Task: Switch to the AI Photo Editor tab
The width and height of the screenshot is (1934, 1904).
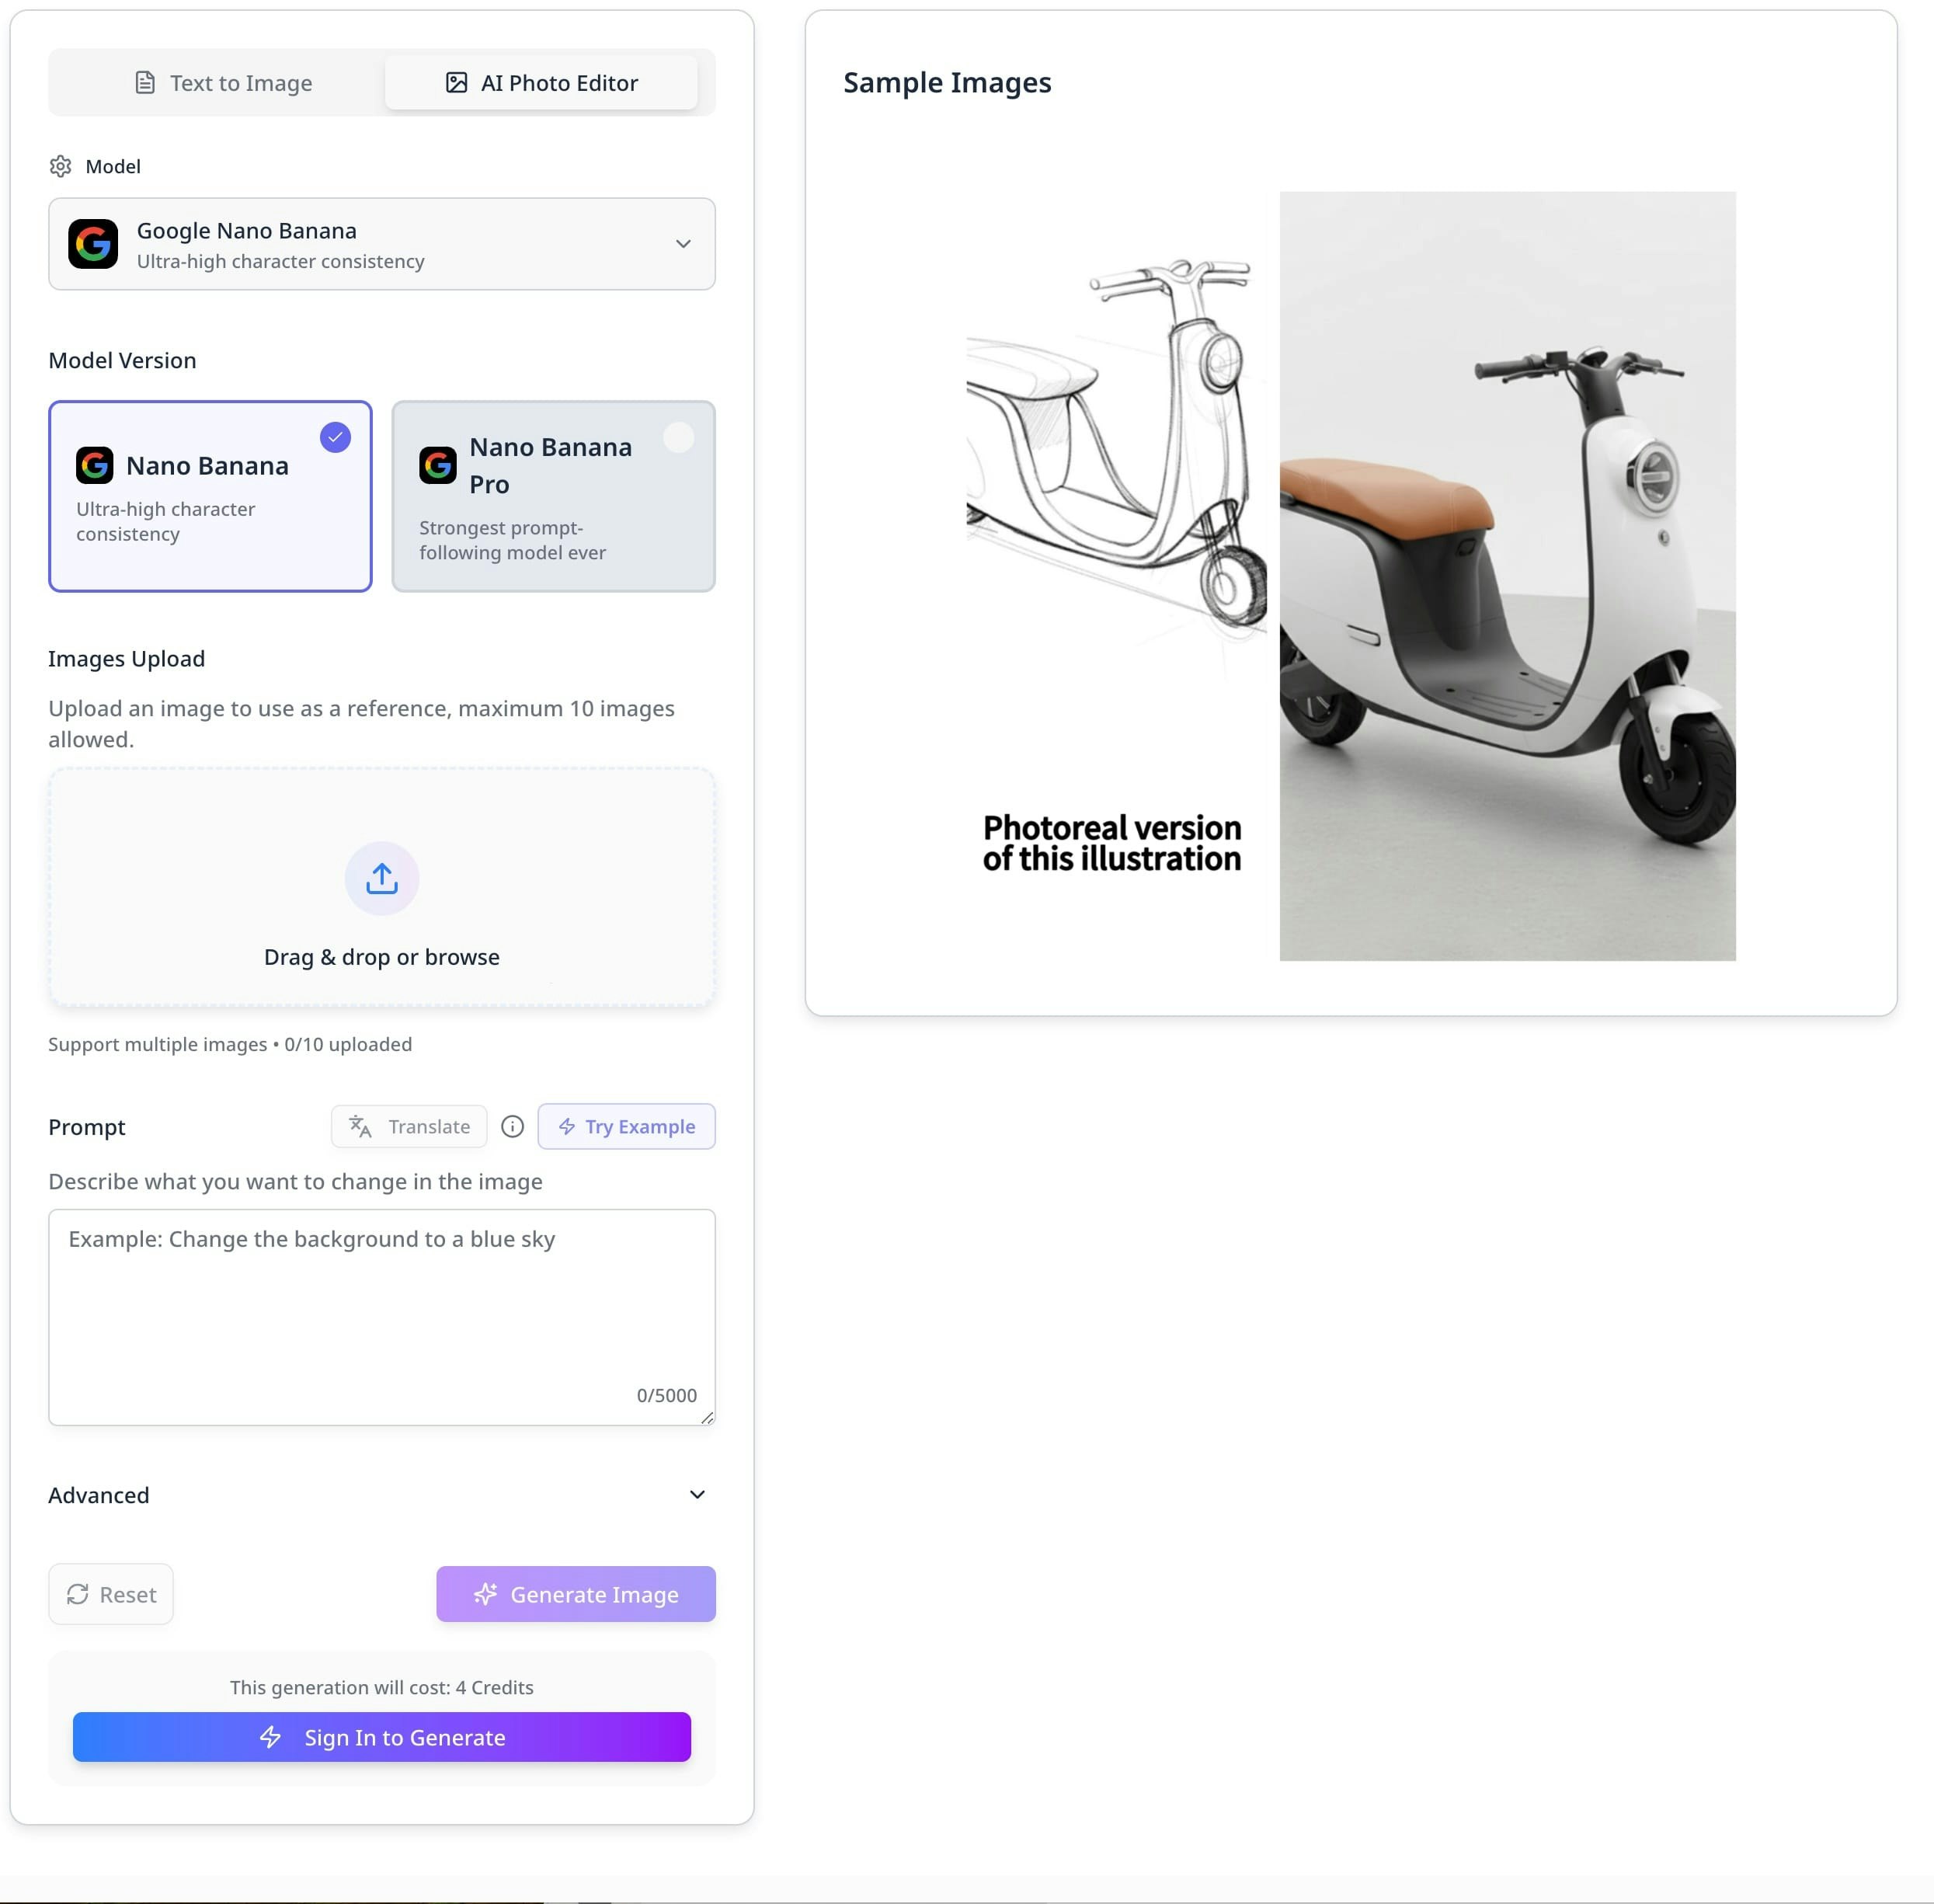Action: coord(543,83)
